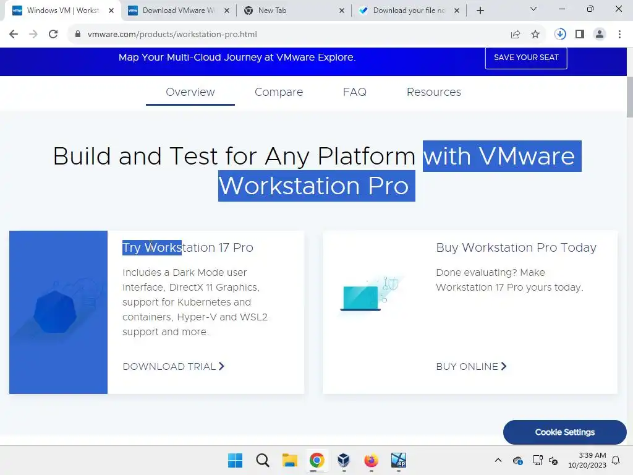Click the cloud sync tray icon

click(x=517, y=460)
